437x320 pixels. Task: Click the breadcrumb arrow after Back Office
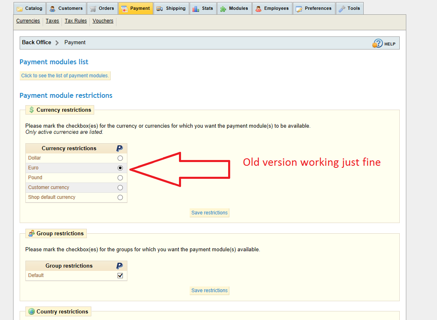[57, 43]
